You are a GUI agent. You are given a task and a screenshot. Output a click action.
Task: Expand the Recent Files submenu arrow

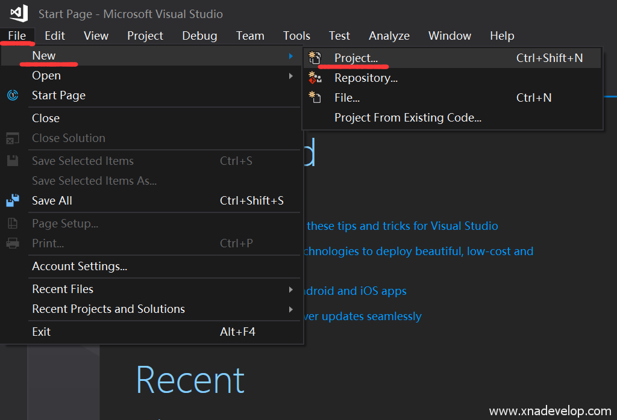[x=291, y=289]
